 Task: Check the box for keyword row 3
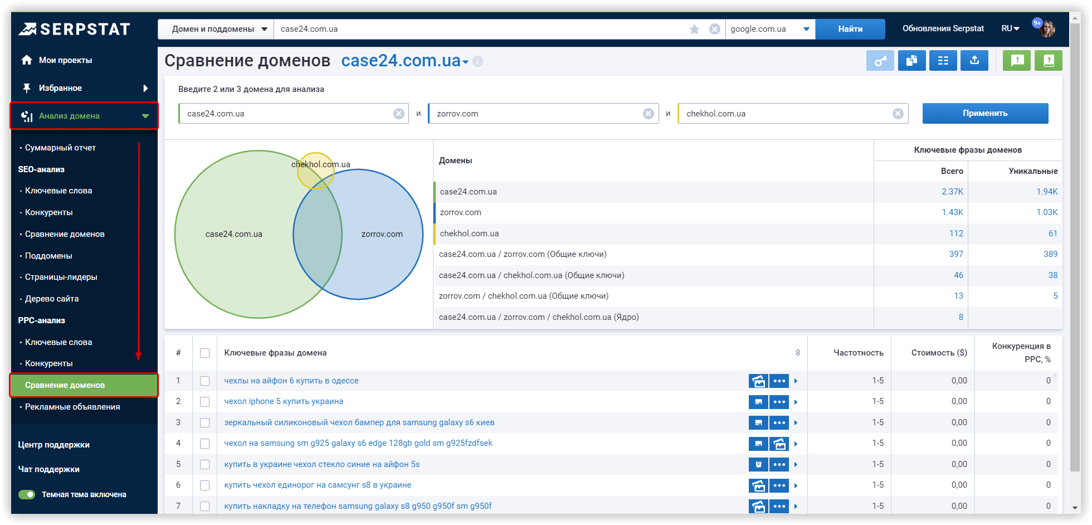coord(205,422)
